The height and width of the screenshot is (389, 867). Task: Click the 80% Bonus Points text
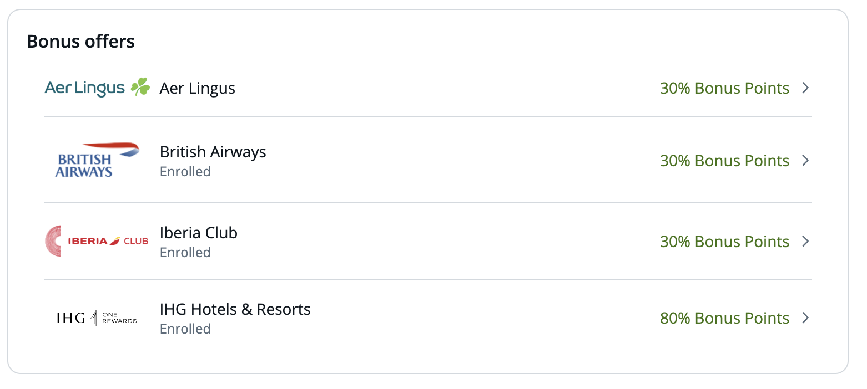724,319
